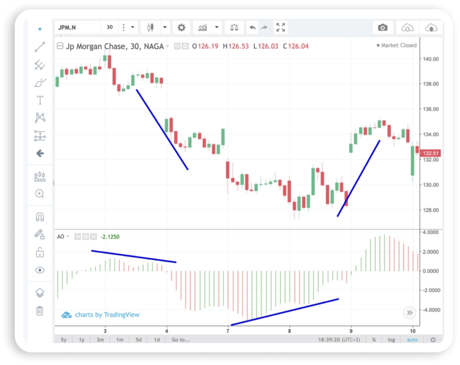Select the brush drawing tool
The width and height of the screenshot is (460, 365).
click(40, 83)
